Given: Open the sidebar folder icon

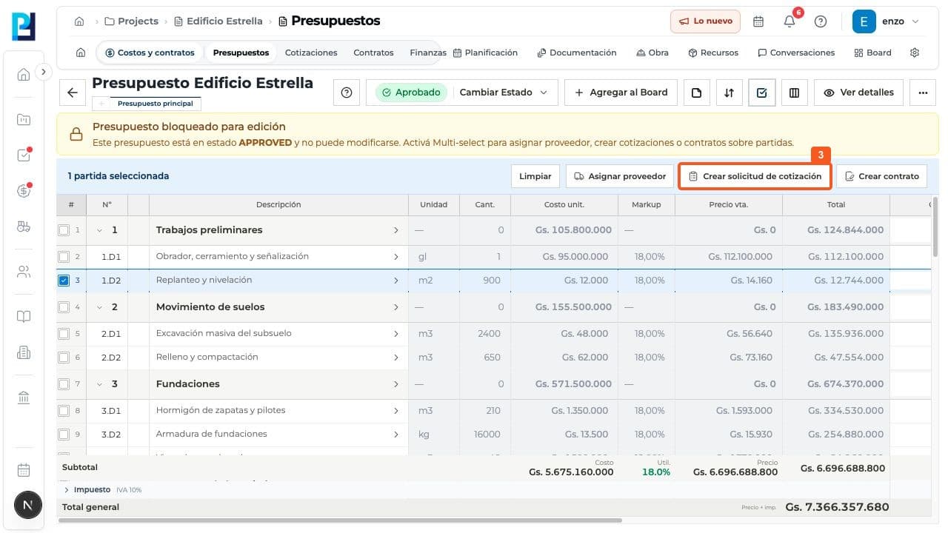Looking at the screenshot, I should [24, 120].
